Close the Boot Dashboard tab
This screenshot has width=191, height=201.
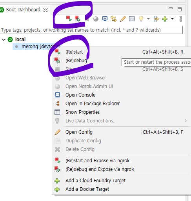click(45, 10)
